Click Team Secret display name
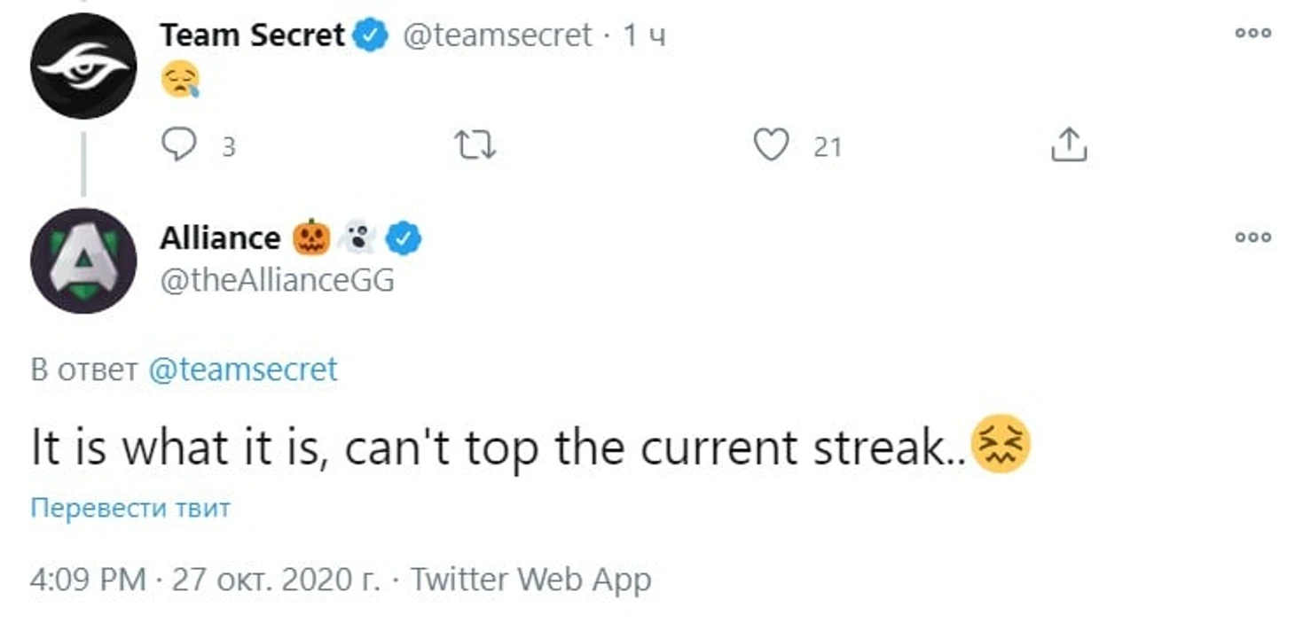 tap(252, 35)
